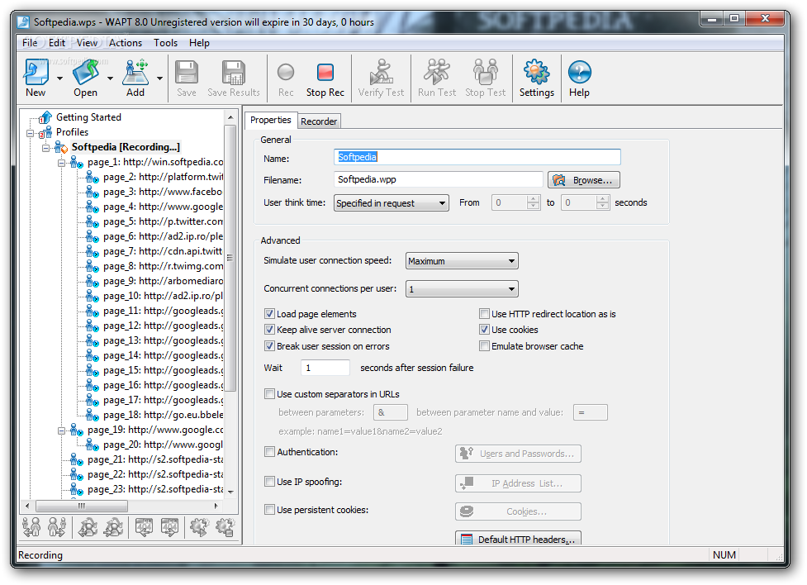Click the Save floppy disk icon
Viewport: 807px width, 585px height.
(x=187, y=72)
